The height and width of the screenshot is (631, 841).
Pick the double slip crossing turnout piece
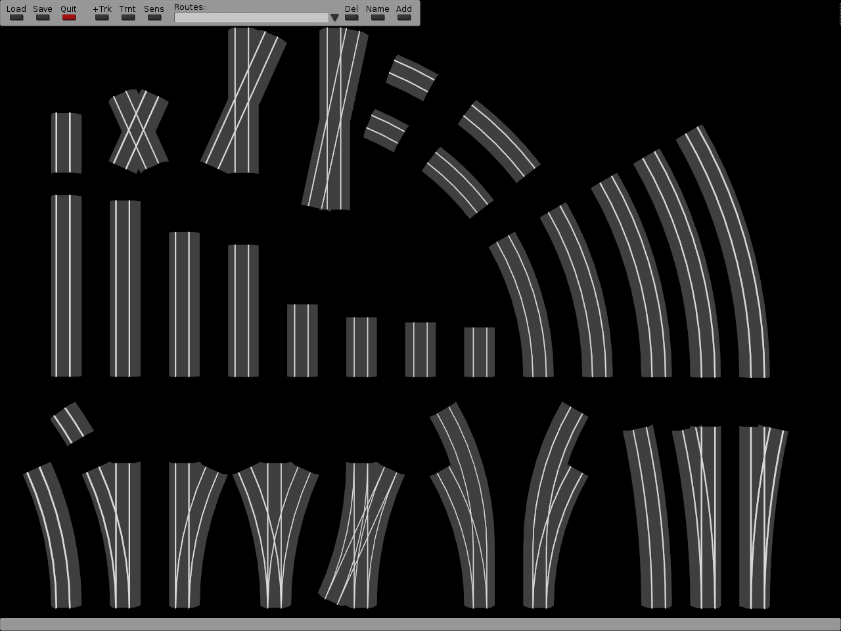tap(360, 532)
